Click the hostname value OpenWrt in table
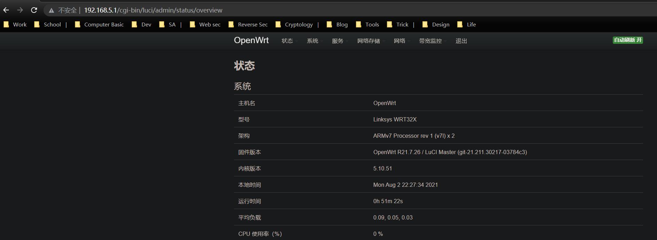Viewport: 657px width, 240px height. point(384,103)
